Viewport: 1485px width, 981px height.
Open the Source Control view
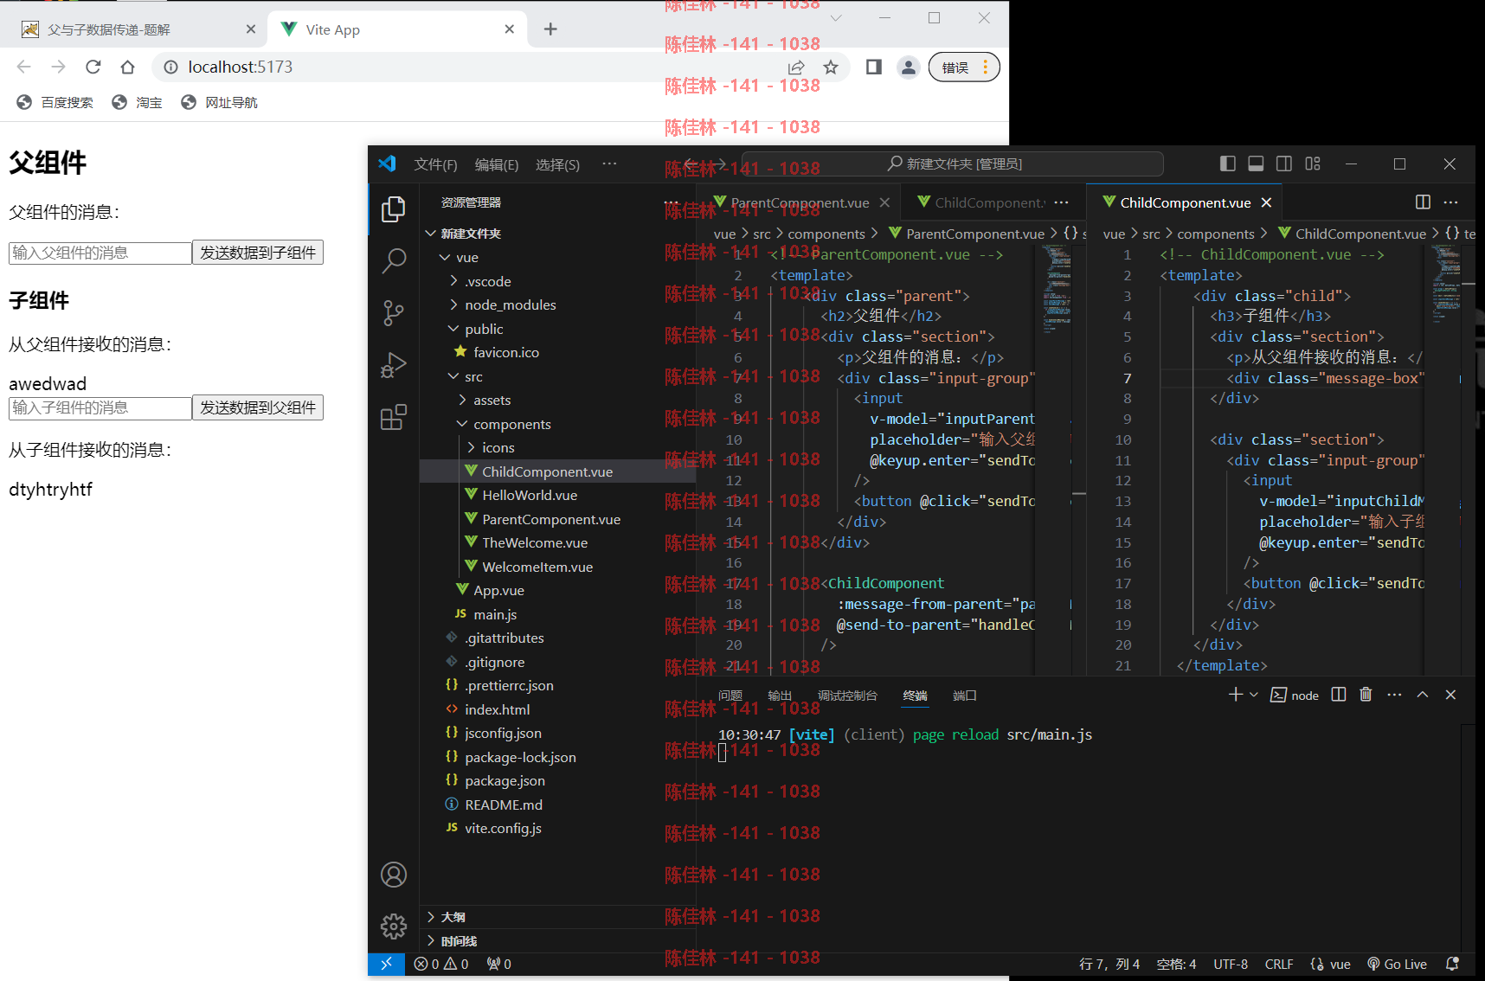coord(394,312)
